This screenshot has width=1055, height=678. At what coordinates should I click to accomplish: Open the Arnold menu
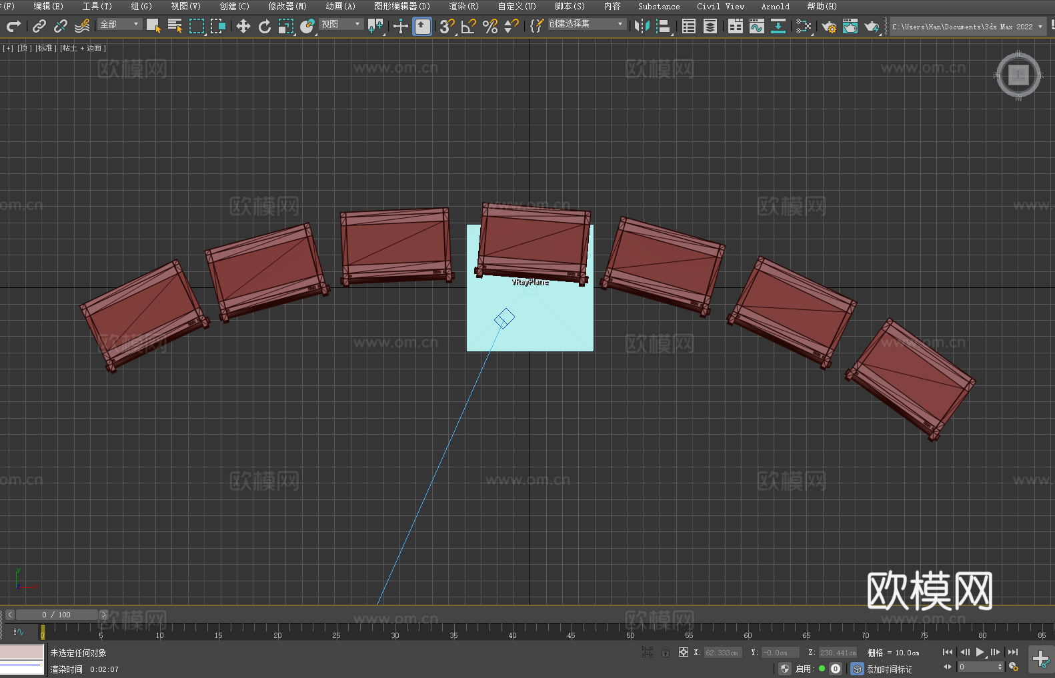coord(775,6)
